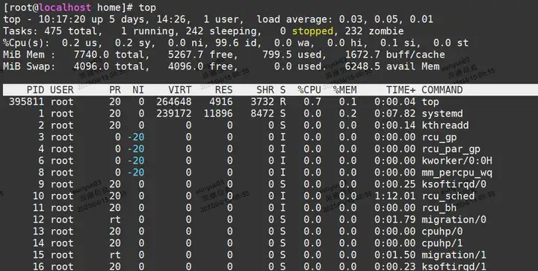Click the 'rcu_par_gp' command name

click(x=451, y=149)
